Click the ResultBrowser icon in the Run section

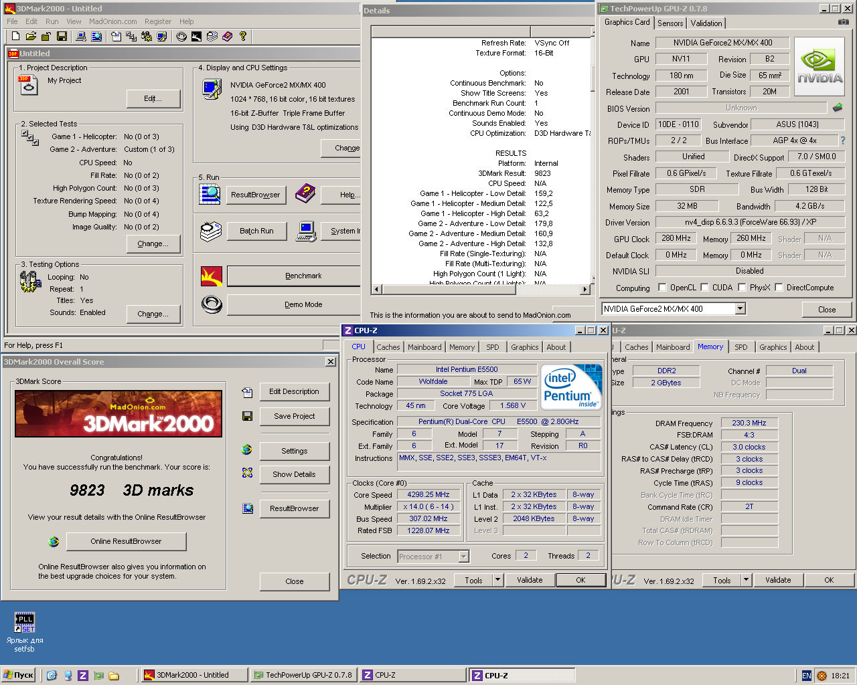(x=210, y=194)
